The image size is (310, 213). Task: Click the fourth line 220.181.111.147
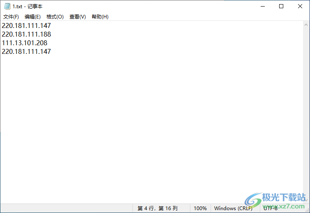(26, 52)
